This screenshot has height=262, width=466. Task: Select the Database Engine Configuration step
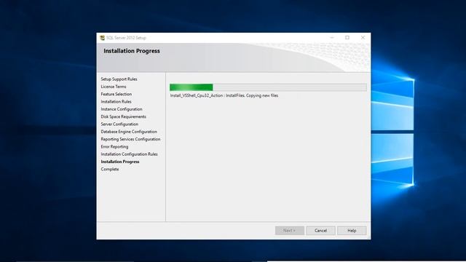[129, 132]
